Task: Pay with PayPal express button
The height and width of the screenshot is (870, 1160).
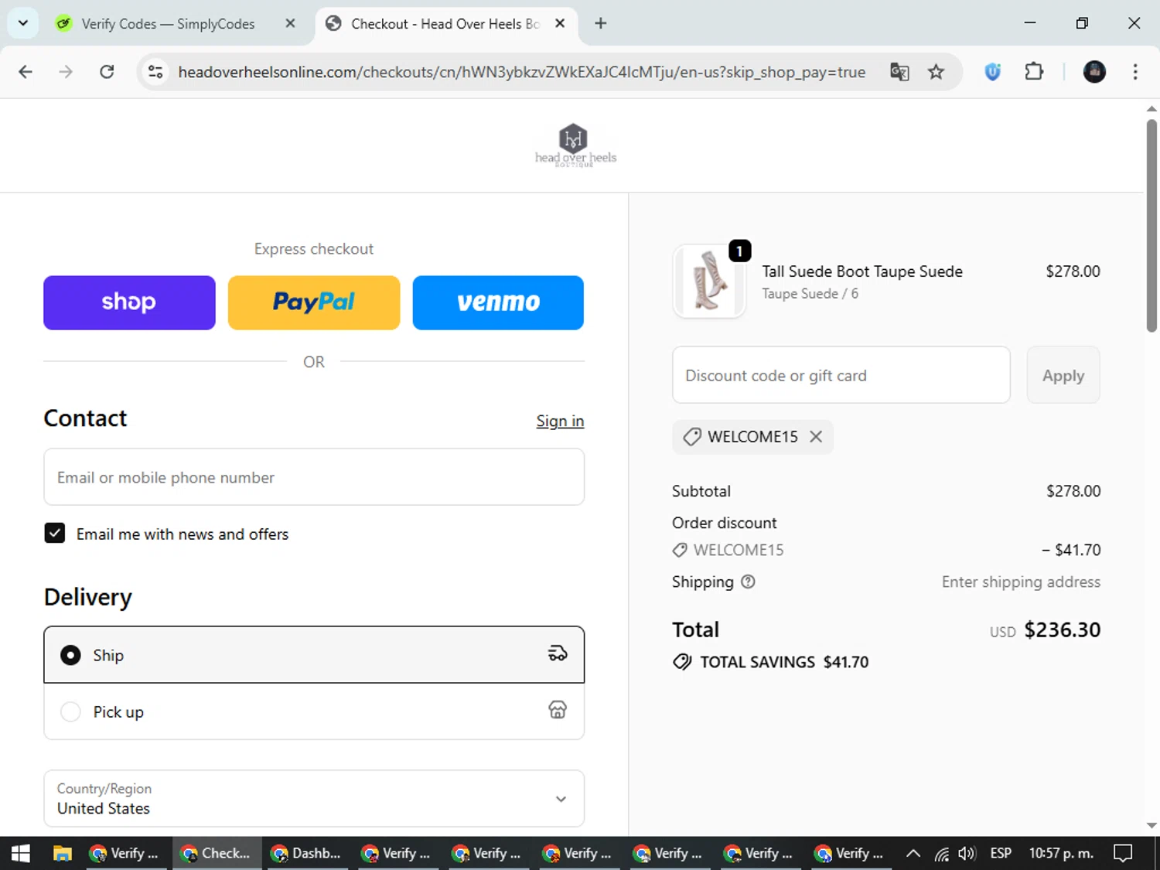Action: [x=314, y=302]
